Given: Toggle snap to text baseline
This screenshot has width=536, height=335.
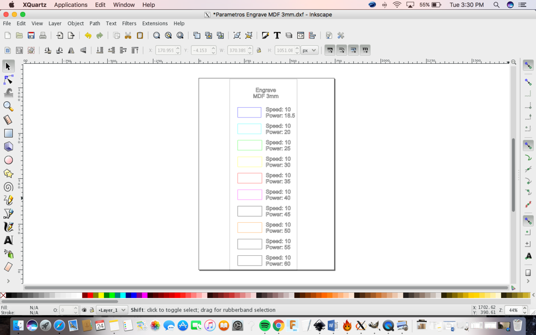Looking at the screenshot, I should click(x=528, y=256).
